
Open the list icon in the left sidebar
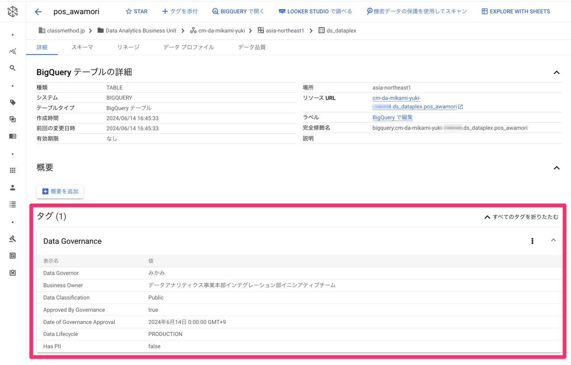(x=12, y=204)
